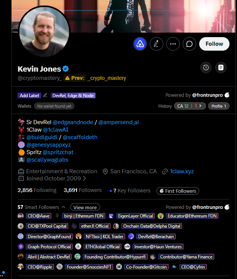Expand the CA 12 history pill

[x=190, y=106]
